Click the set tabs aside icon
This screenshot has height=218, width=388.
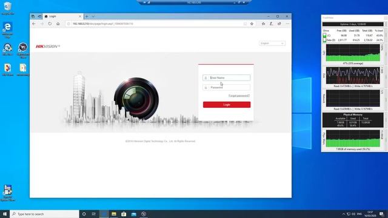39,16
